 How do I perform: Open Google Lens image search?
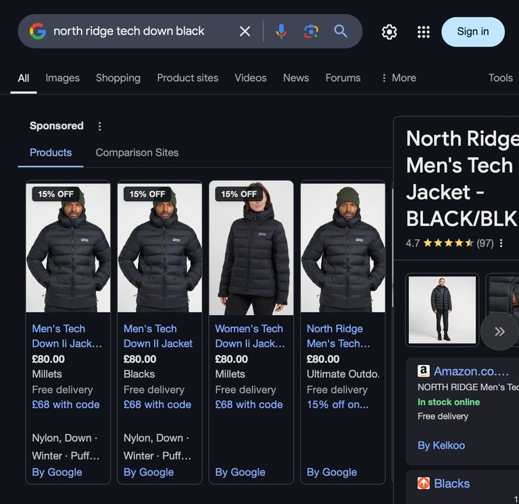point(311,32)
